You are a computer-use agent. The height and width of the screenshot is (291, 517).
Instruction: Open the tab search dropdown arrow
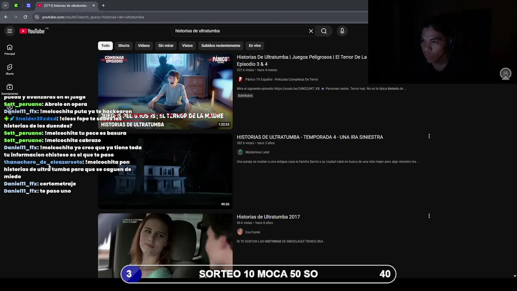pos(5,6)
